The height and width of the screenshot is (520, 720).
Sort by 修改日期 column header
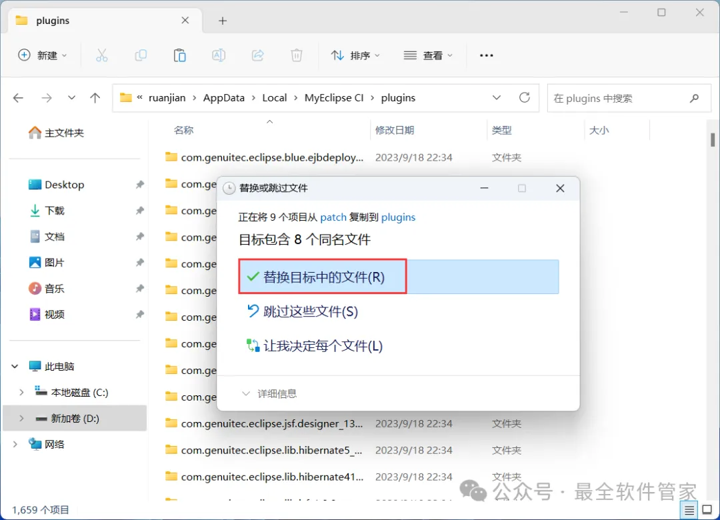(395, 131)
